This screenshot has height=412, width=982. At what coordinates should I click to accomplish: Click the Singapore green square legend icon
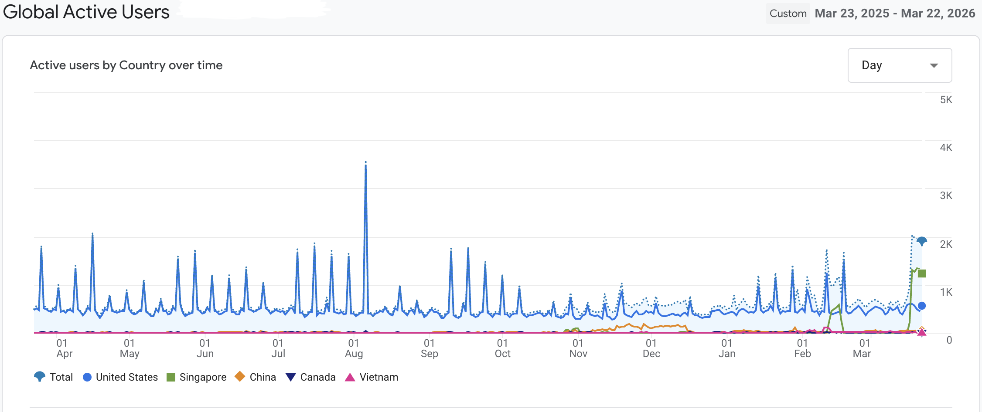click(x=171, y=377)
